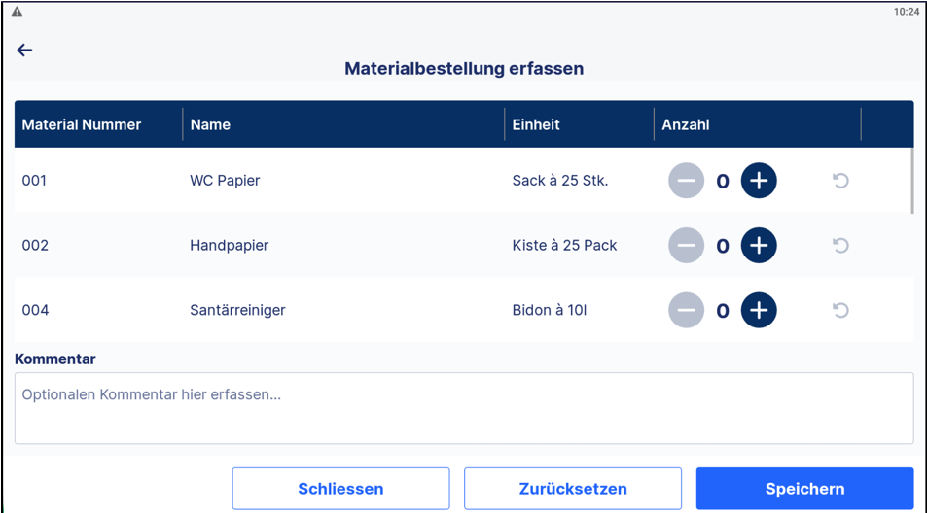Click the Zurücksetzen button
This screenshot has height=513, width=927.
(x=572, y=489)
